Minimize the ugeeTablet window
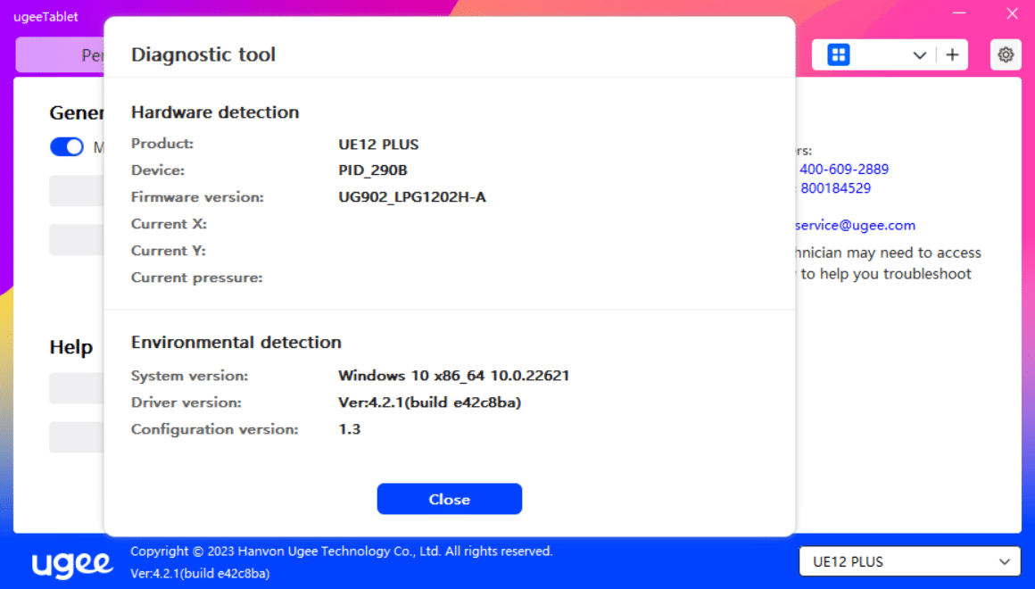The image size is (1035, 589). (x=959, y=13)
